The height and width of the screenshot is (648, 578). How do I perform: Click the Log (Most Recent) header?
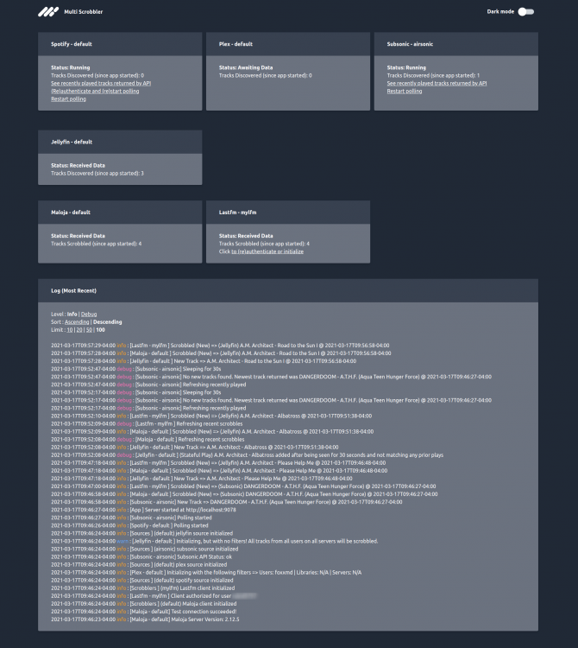288,290
